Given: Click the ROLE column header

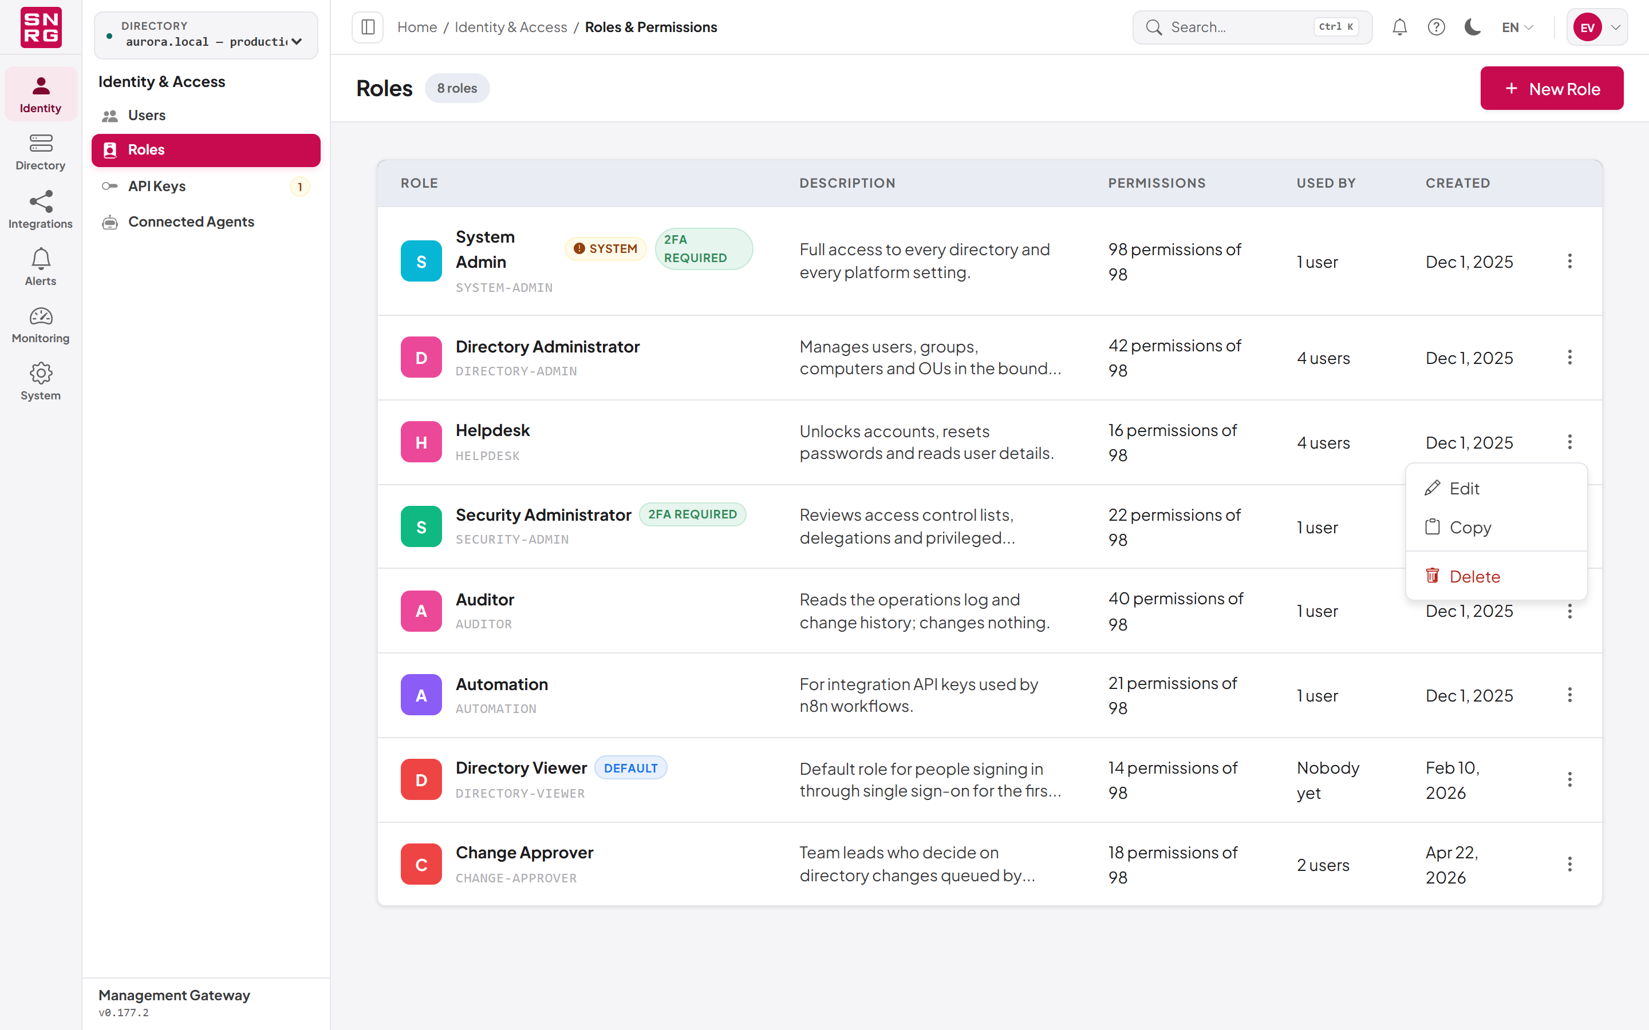Looking at the screenshot, I should [419, 183].
